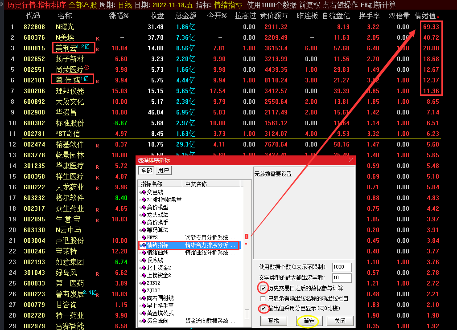Select the ZJLX2 indicator
This screenshot has width=457, height=330.
153,290
